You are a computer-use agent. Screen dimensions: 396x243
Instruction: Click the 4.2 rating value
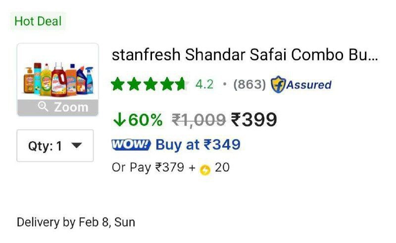coord(204,84)
